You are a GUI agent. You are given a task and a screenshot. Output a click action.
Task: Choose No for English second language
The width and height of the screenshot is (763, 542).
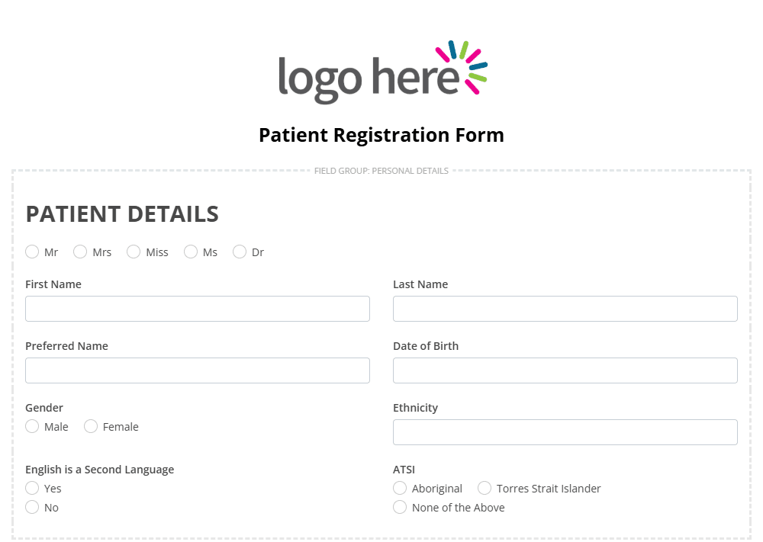[x=32, y=507]
